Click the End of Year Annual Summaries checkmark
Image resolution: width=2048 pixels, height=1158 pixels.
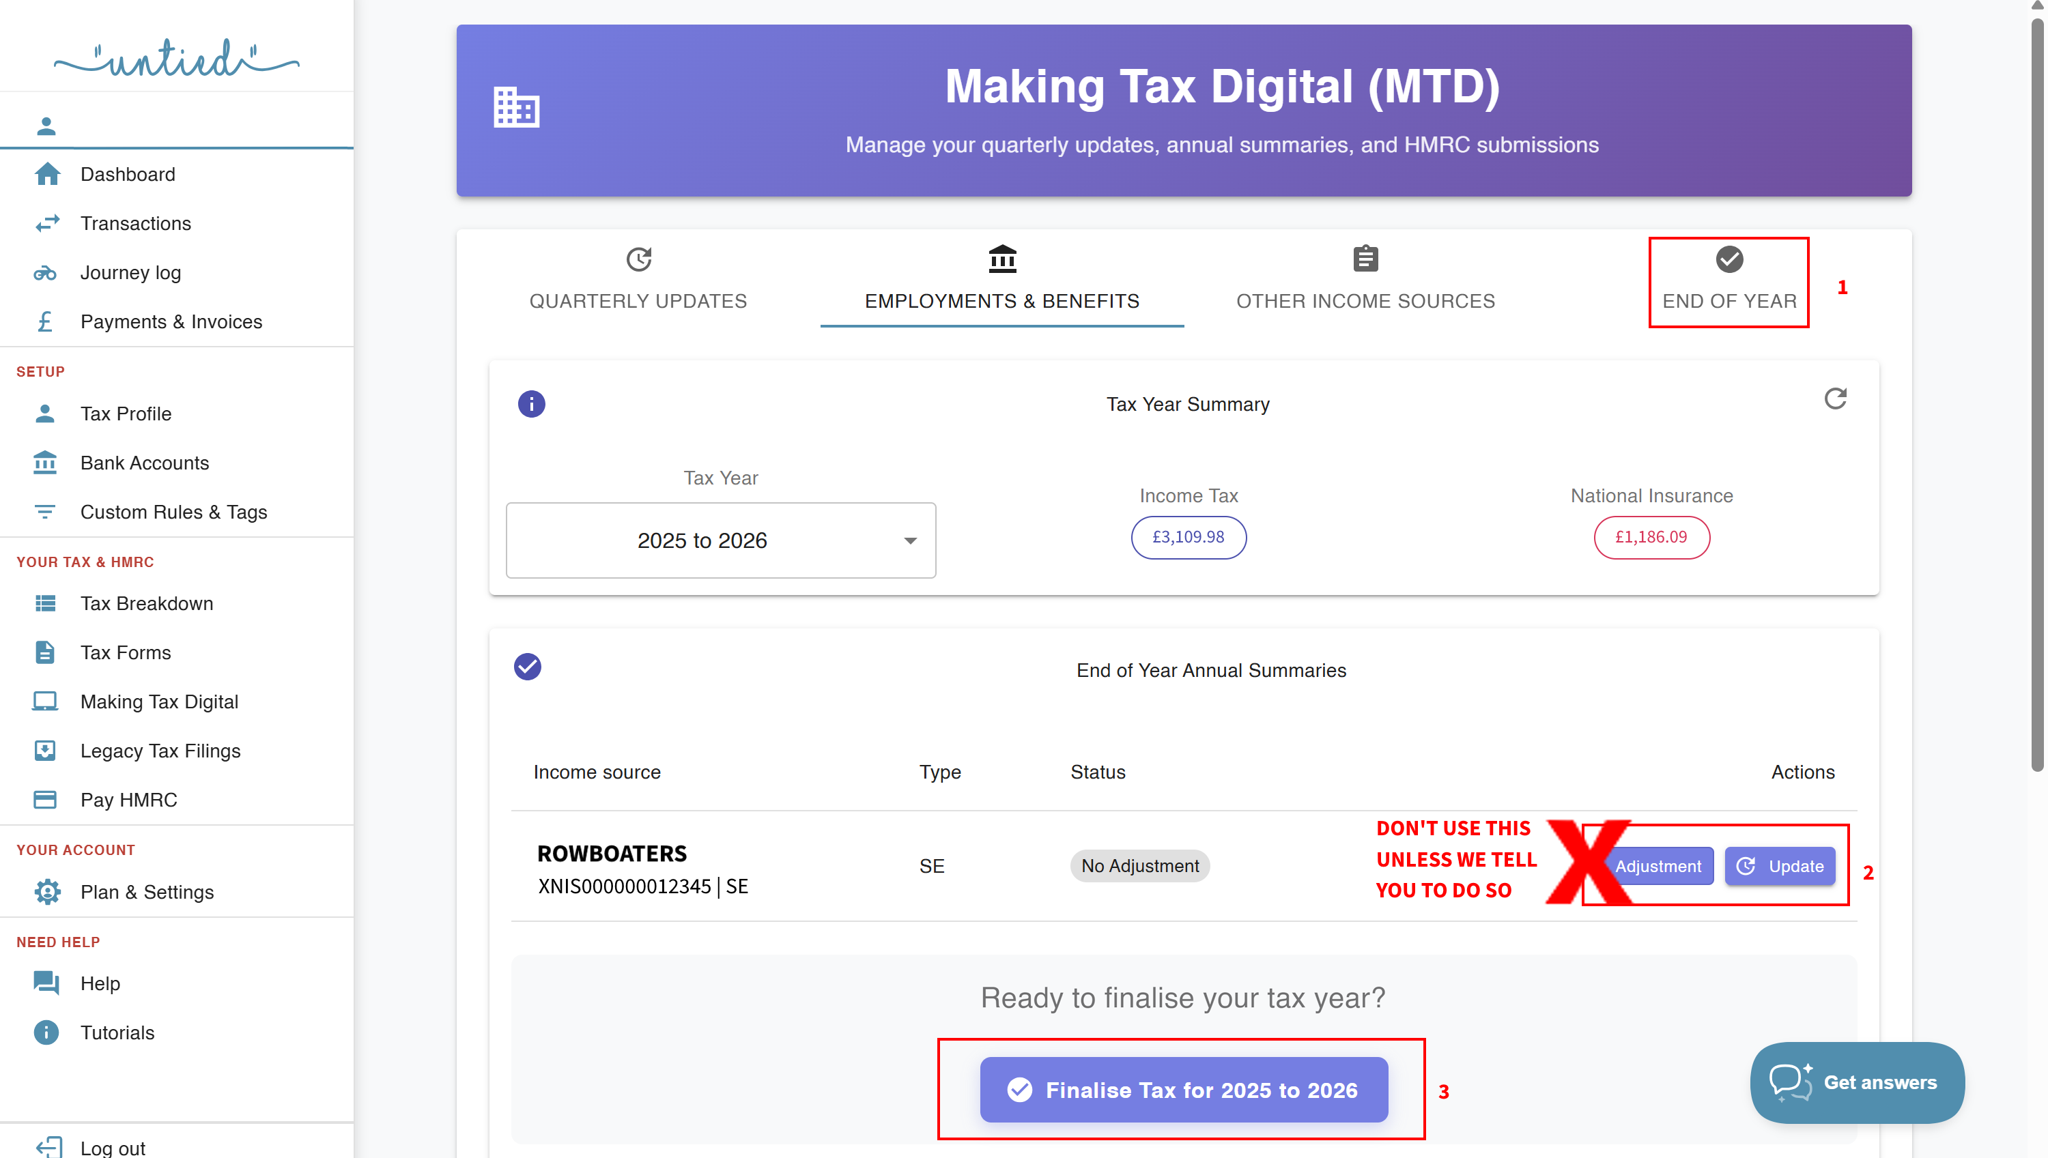click(528, 667)
